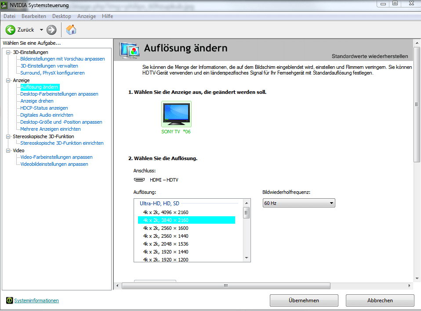Click the resolution list scrollbar thumb
Viewport: 421px width, 311px height.
click(247, 213)
